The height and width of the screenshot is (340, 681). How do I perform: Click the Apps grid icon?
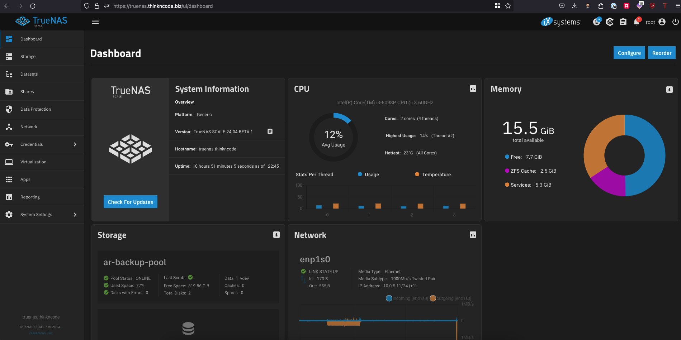9,179
